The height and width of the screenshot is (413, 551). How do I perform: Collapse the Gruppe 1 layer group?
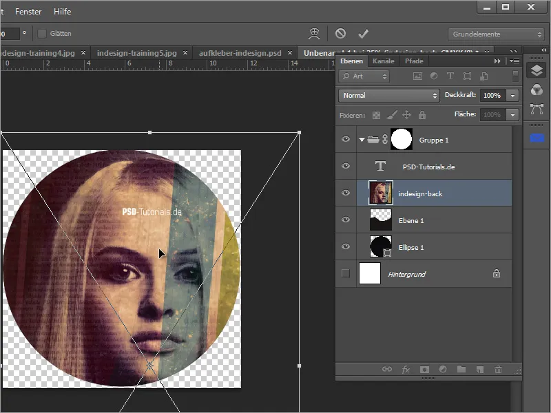pyautogui.click(x=362, y=140)
